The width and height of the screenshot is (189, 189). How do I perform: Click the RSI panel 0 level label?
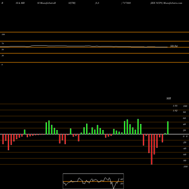(x=2, y=65)
